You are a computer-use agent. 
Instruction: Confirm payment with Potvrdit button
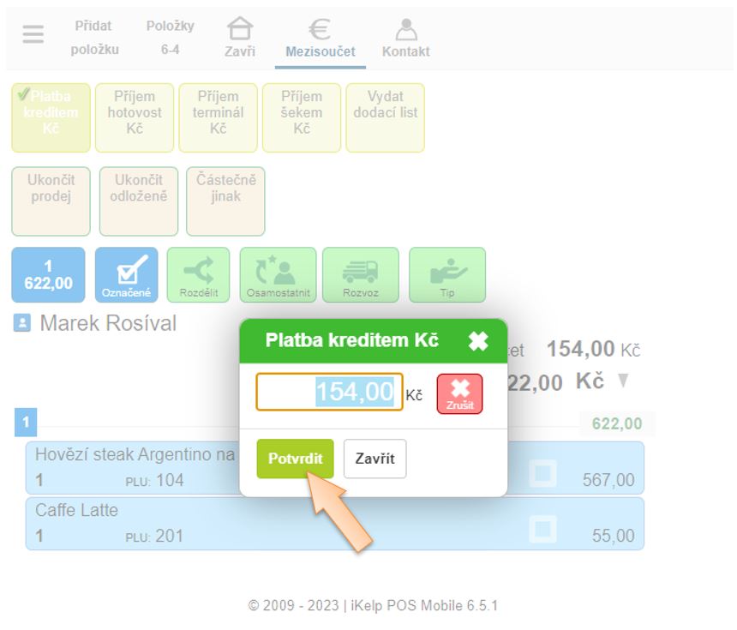pyautogui.click(x=295, y=459)
